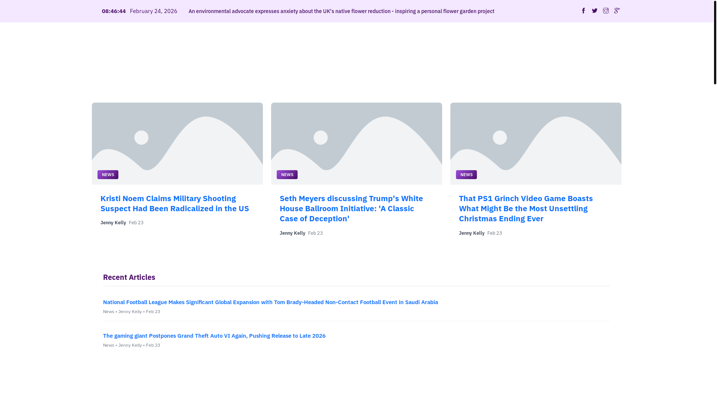Click Jenny Kelly author under PS1 Grinch article
This screenshot has height=403, width=717.
(472, 233)
